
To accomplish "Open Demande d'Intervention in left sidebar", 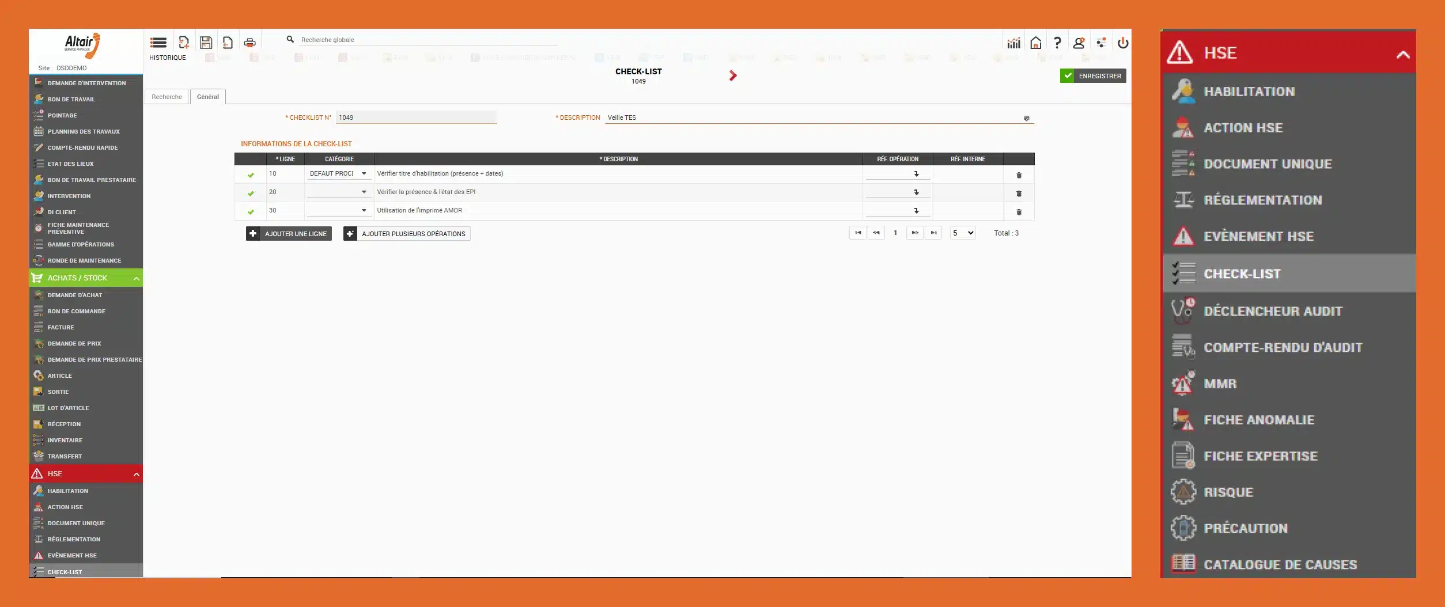I will click(x=86, y=83).
